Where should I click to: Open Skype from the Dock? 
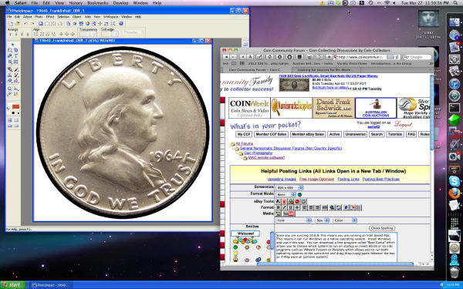455,181
